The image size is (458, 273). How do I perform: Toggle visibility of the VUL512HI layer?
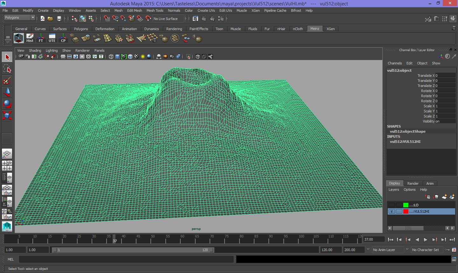point(392,211)
